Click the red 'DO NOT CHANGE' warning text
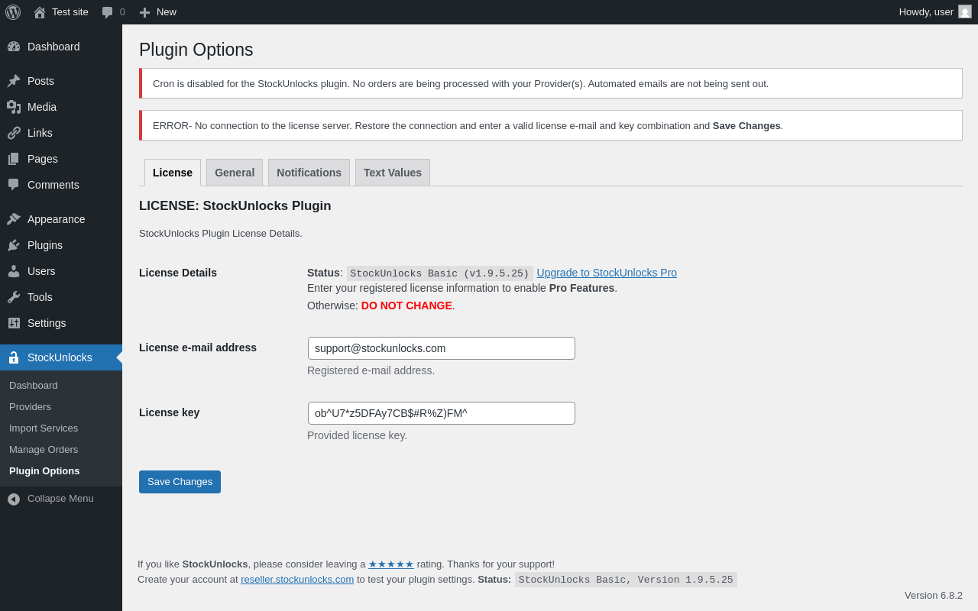978x611 pixels. 406,305
